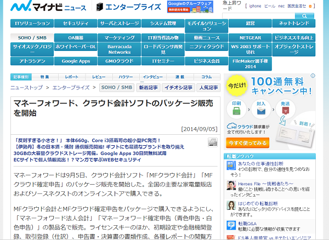Click the 人気記事 button

[208, 88]
